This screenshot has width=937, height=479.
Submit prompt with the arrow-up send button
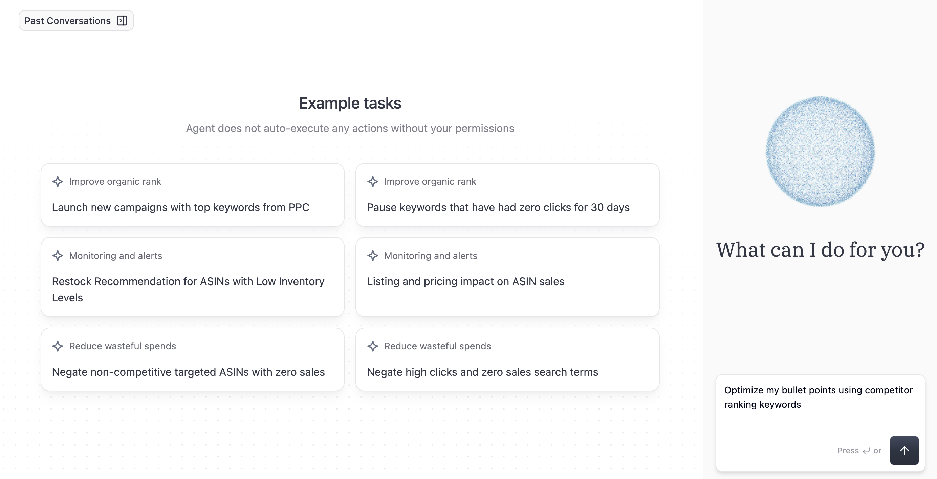point(904,450)
